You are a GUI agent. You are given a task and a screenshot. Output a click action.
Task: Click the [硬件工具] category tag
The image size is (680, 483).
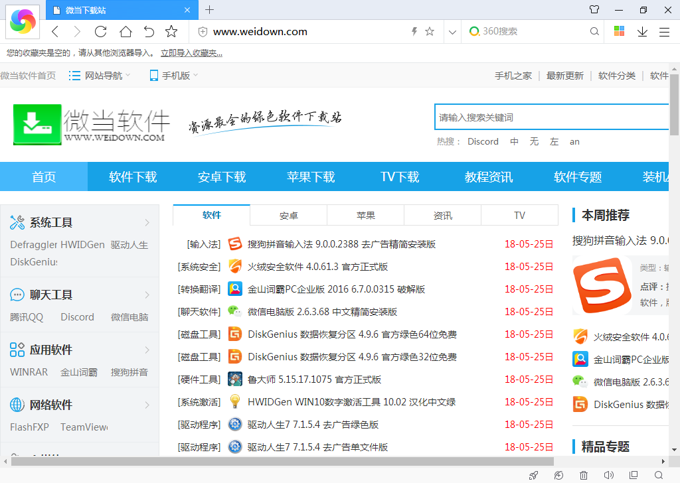point(199,379)
